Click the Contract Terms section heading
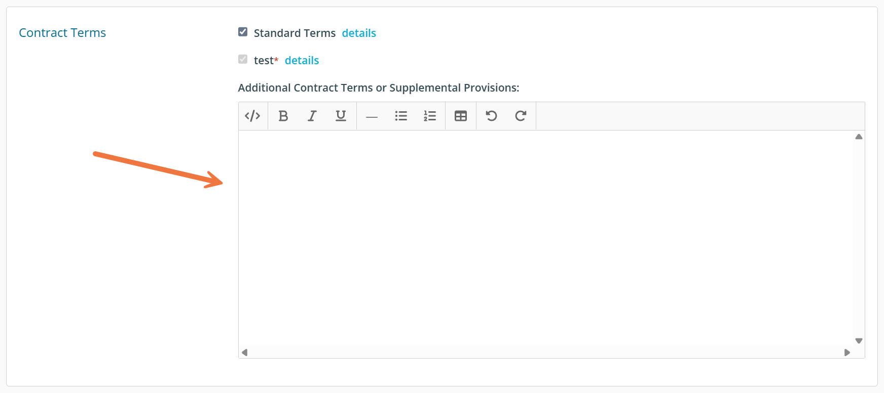This screenshot has height=393, width=884. [62, 33]
